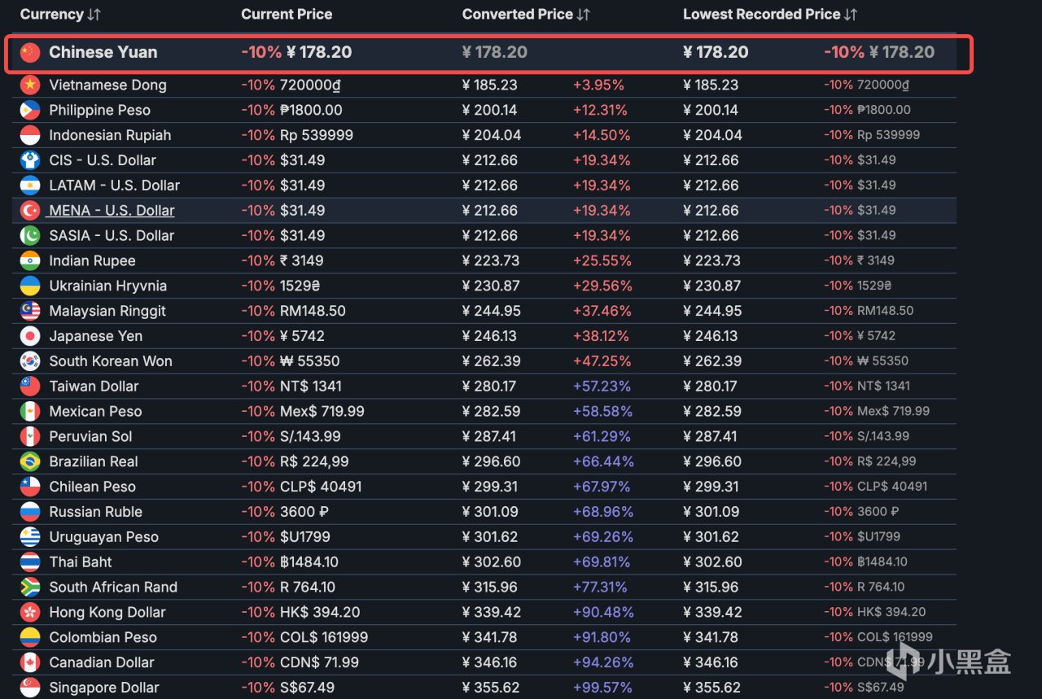Screen dimensions: 1042x699
Task: Open the Indian Rupee currency entry
Action: pyautogui.click(x=92, y=261)
